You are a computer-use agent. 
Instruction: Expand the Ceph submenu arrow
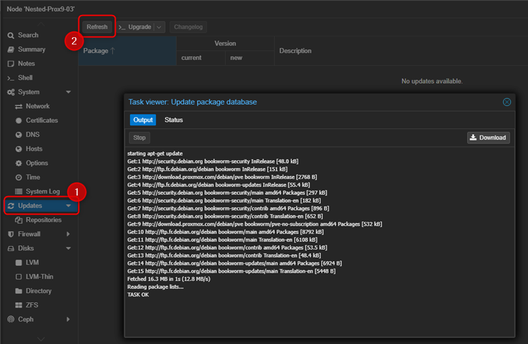point(69,319)
